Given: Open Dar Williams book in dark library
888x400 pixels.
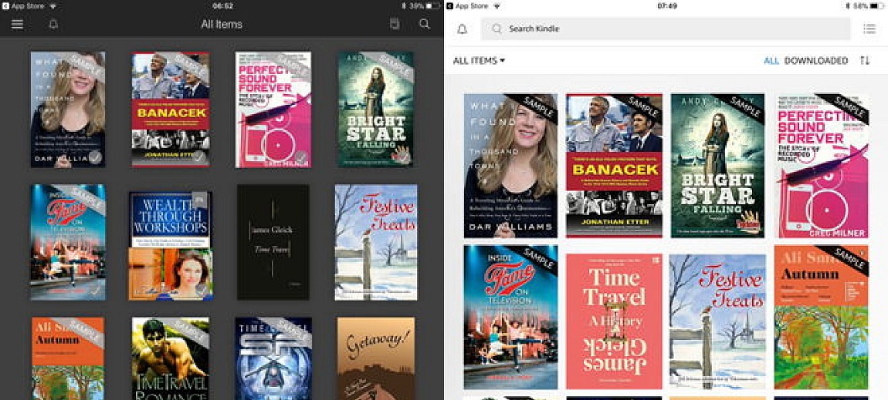Looking at the screenshot, I should click(68, 109).
